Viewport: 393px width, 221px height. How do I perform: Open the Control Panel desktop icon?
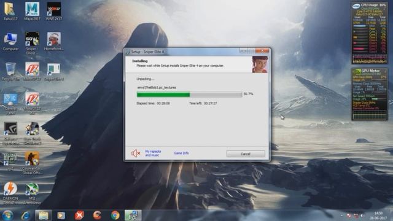coord(10,104)
